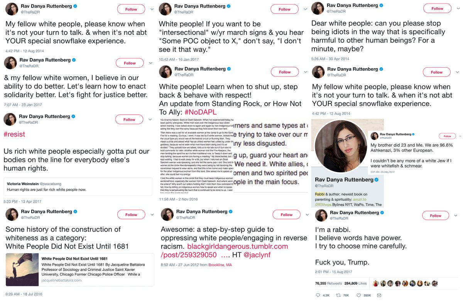Send the rabbi tweet via direct message
The width and height of the screenshot is (463, 301).
tap(380, 296)
